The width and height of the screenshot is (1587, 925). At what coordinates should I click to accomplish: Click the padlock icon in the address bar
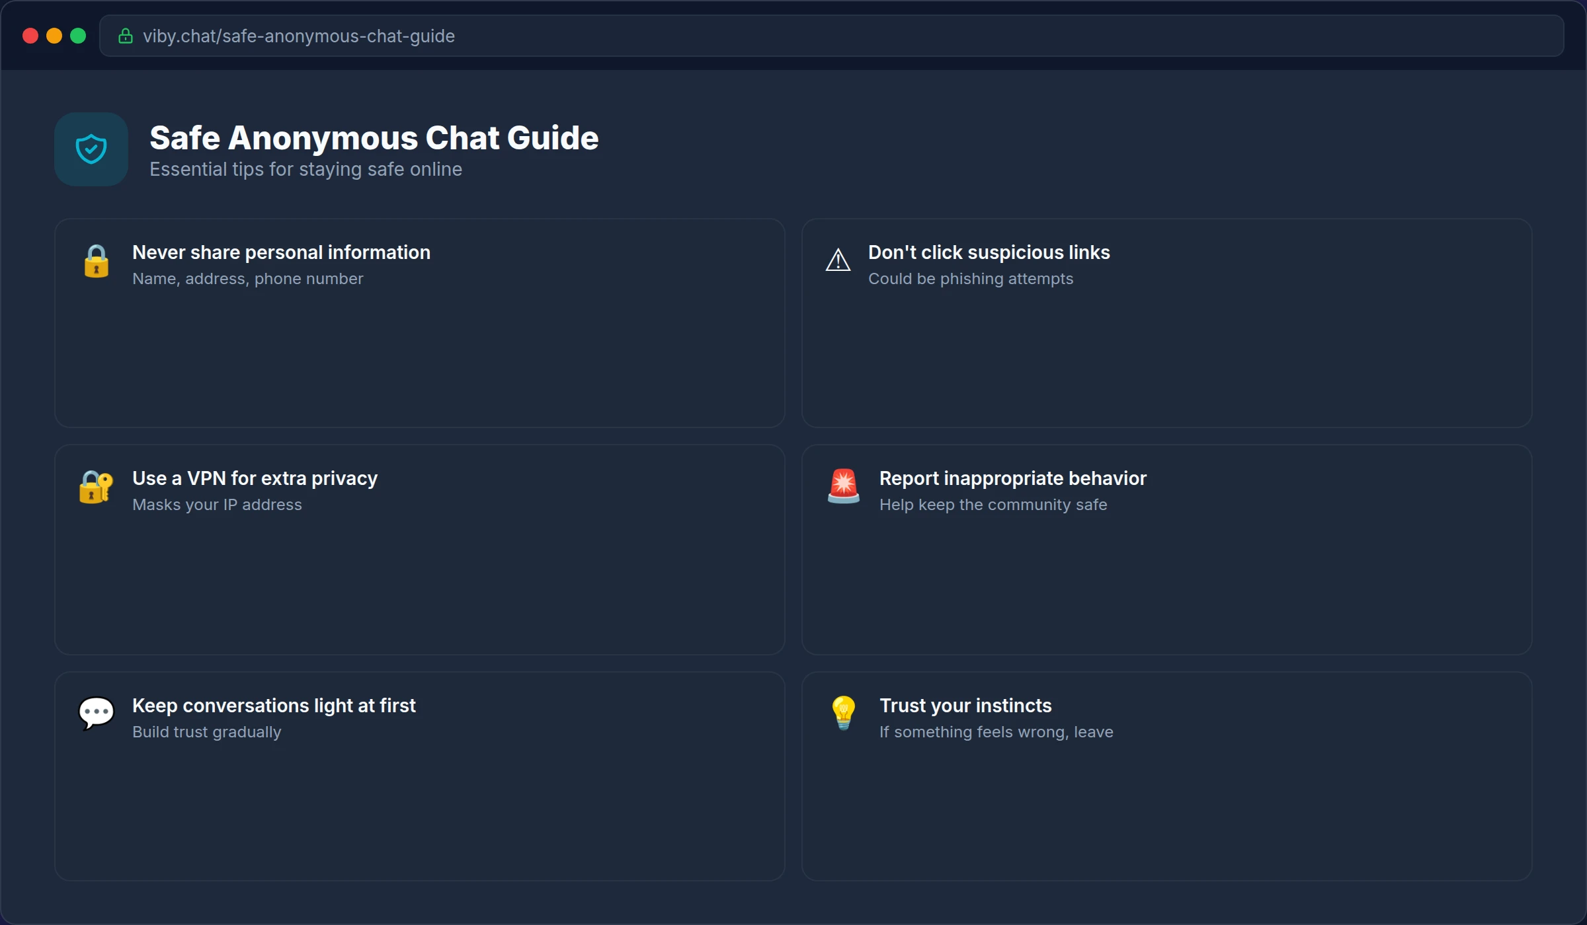(x=126, y=36)
